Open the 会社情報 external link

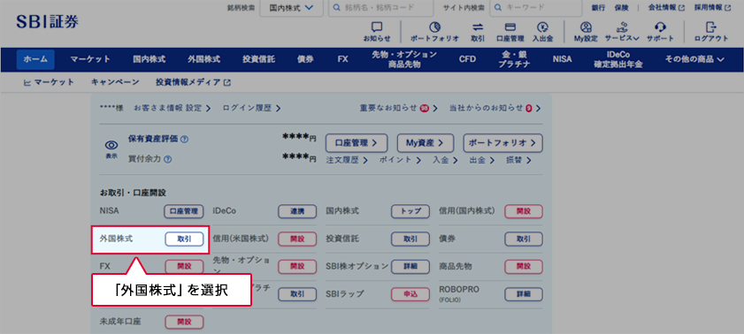(x=666, y=8)
